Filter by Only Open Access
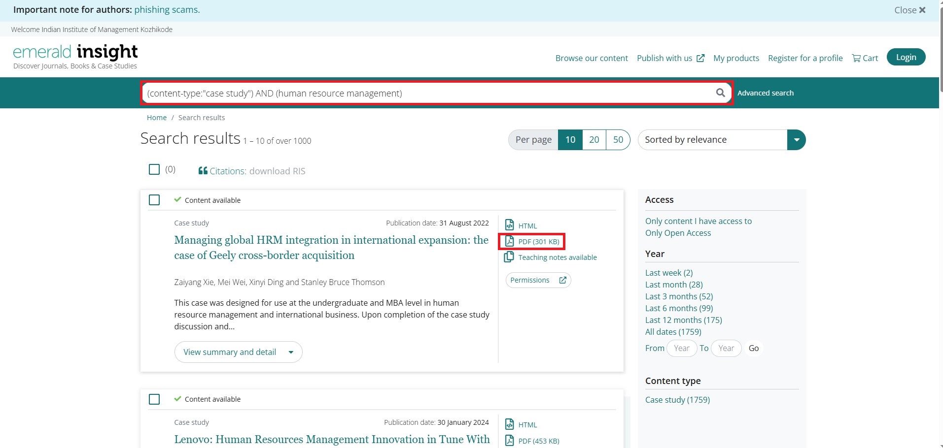The width and height of the screenshot is (943, 448). coord(678,233)
